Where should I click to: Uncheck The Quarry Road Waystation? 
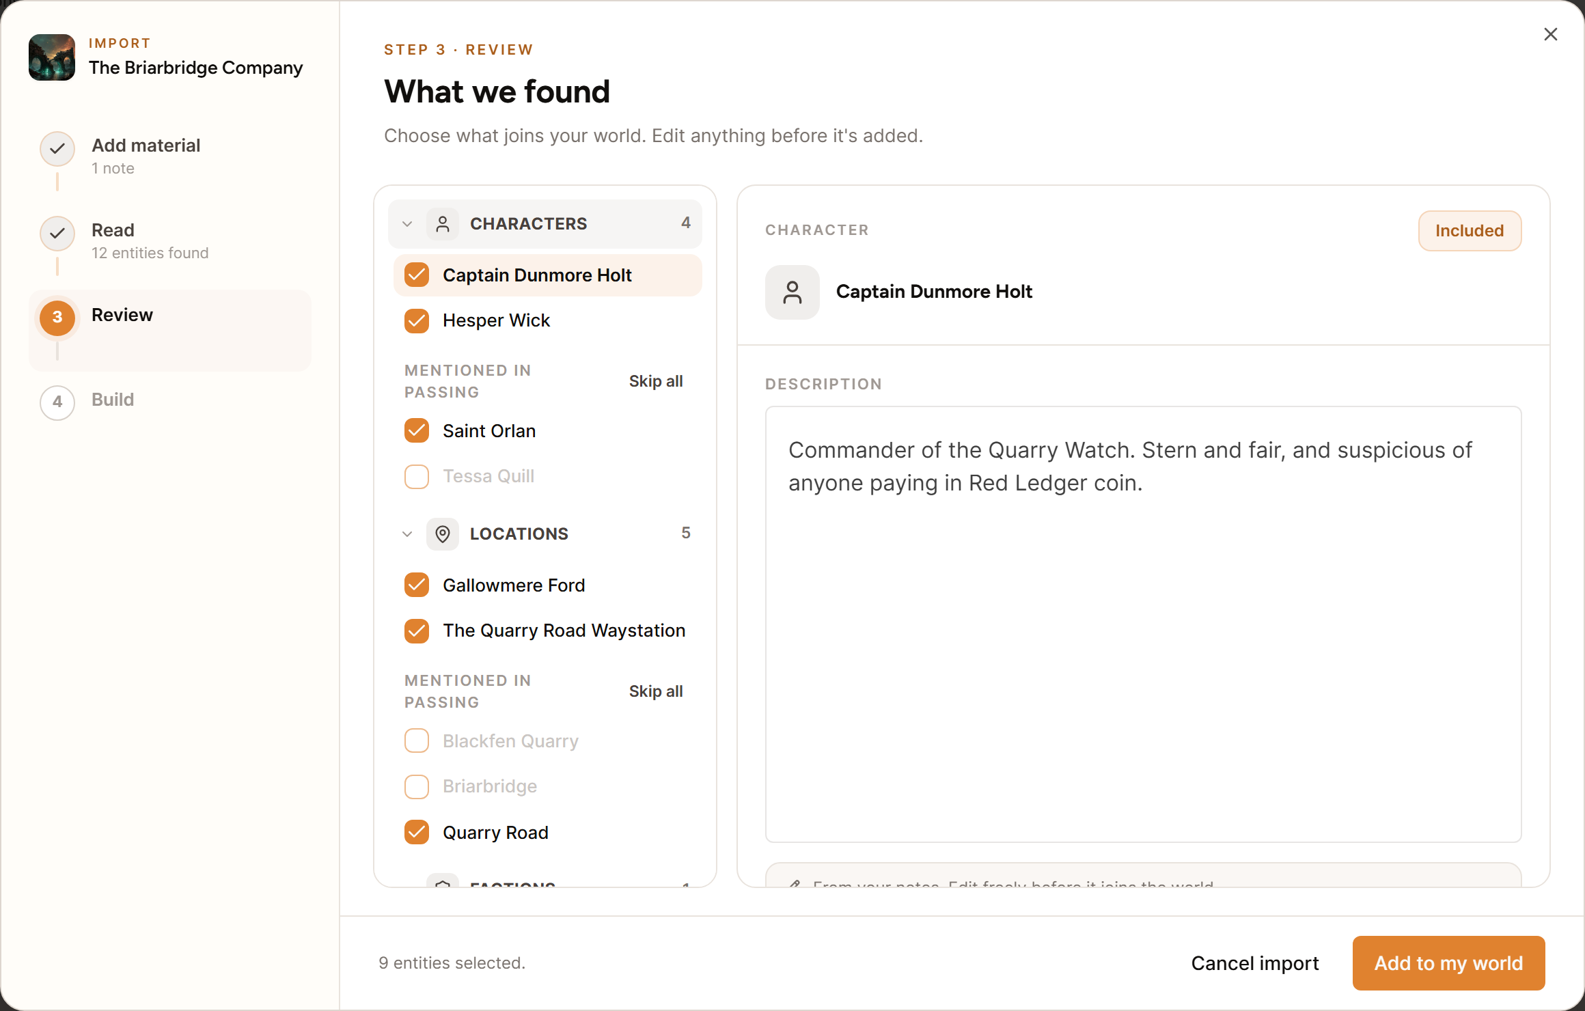pos(417,631)
